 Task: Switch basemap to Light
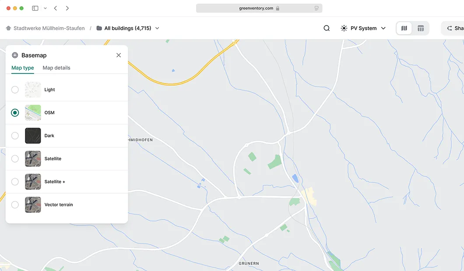click(x=15, y=90)
